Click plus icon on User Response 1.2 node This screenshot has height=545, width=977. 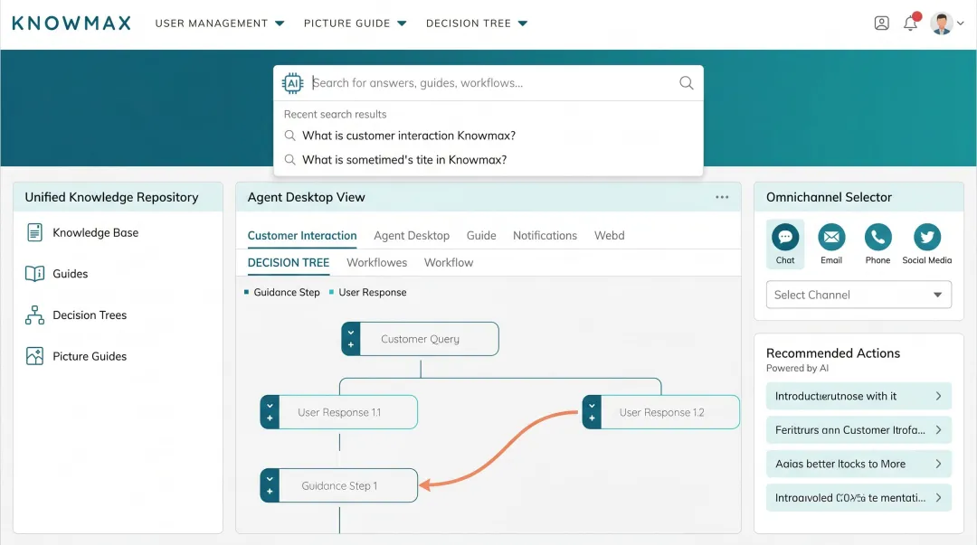click(592, 418)
